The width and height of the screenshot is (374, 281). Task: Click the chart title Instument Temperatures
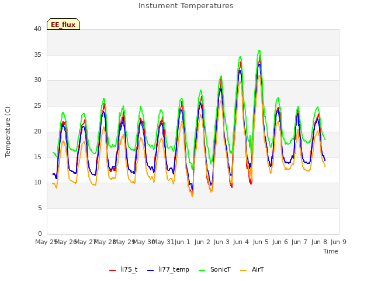coord(186,6)
